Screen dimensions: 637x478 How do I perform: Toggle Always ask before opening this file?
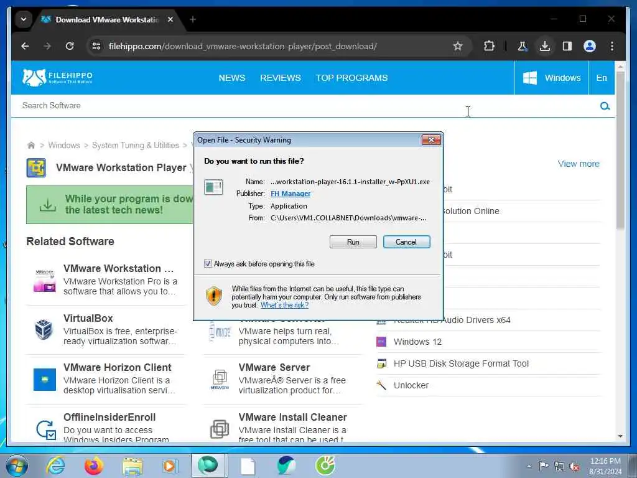208,264
